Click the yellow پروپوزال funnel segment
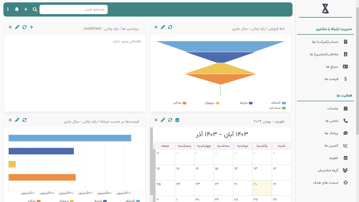359x202 pixels. point(220,68)
